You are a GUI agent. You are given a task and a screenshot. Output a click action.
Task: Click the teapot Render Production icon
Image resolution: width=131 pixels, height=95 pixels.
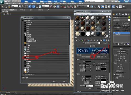124,7
